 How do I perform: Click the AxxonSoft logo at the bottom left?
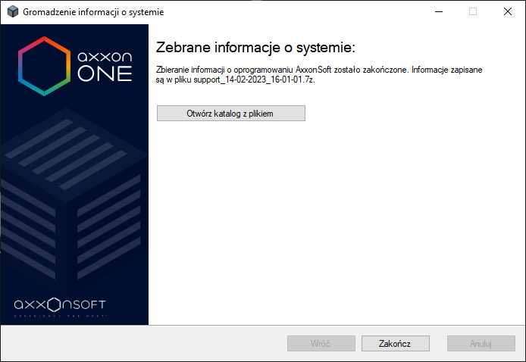pyautogui.click(x=61, y=306)
